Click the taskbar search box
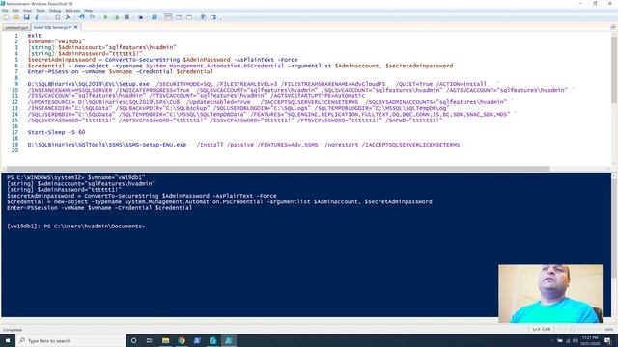This screenshot has height=347, width=618. click(70, 340)
